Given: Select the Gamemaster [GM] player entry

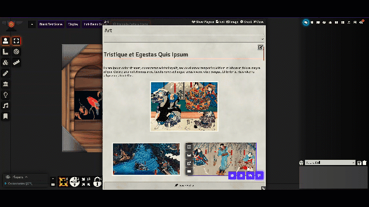Looking at the screenshot, I should (x=20, y=183).
